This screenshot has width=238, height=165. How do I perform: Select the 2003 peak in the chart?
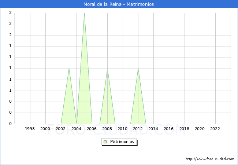click(69, 69)
